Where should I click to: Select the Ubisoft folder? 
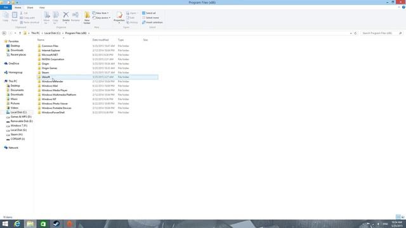[x=98, y=77]
